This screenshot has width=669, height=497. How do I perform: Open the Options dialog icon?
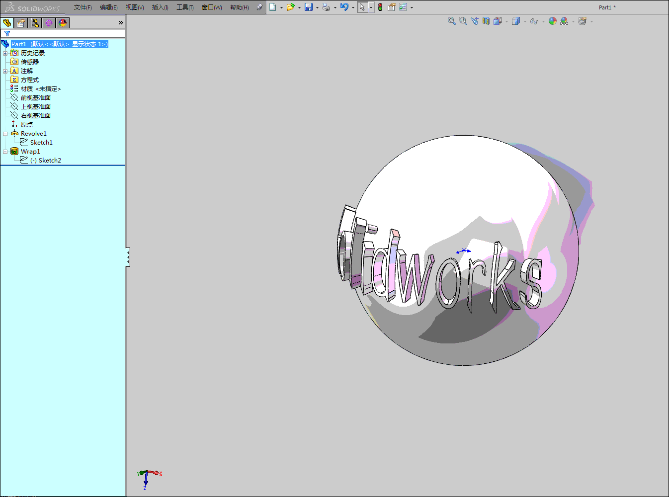coord(403,7)
